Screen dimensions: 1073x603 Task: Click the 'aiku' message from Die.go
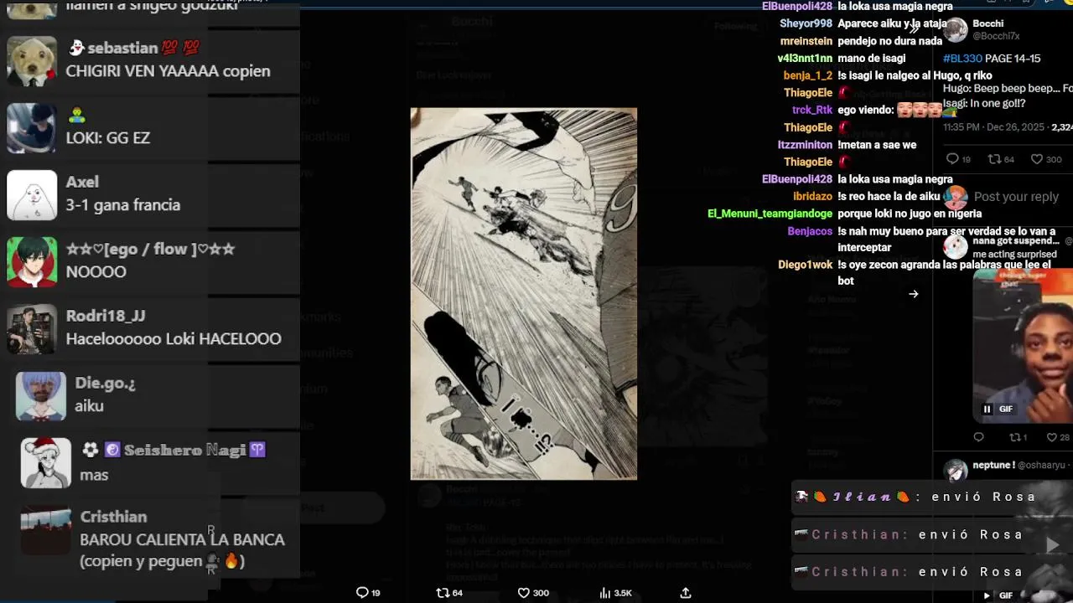tap(89, 406)
